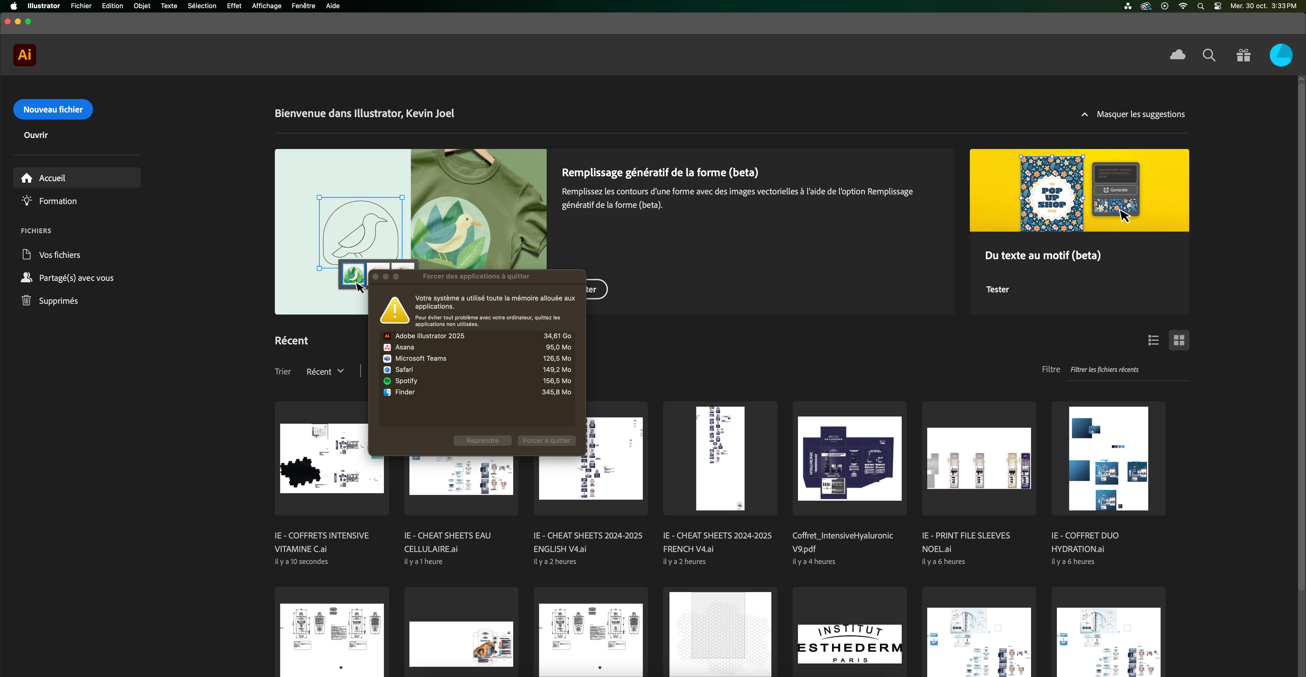Open the Effet menu

coord(234,6)
